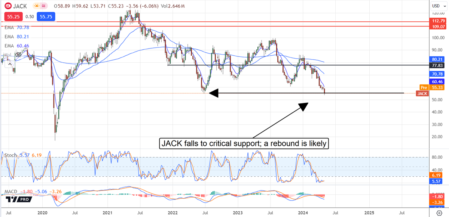
Task: Click the 40.00 Stoch scale level
Action: click(x=437, y=169)
